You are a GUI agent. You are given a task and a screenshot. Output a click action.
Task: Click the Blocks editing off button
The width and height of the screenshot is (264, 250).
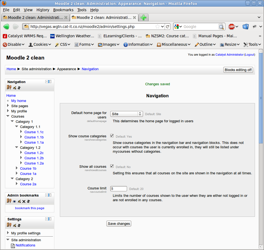(x=238, y=70)
